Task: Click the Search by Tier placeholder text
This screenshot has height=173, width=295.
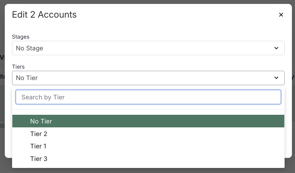Action: tap(43, 97)
